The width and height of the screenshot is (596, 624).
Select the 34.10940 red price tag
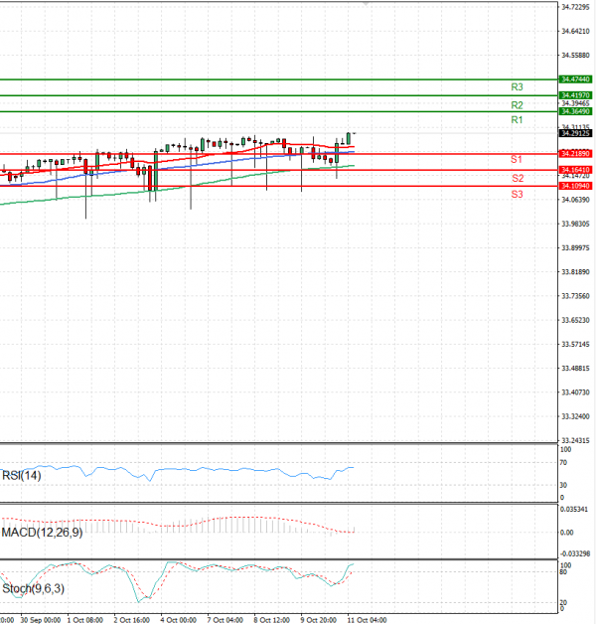click(x=575, y=186)
